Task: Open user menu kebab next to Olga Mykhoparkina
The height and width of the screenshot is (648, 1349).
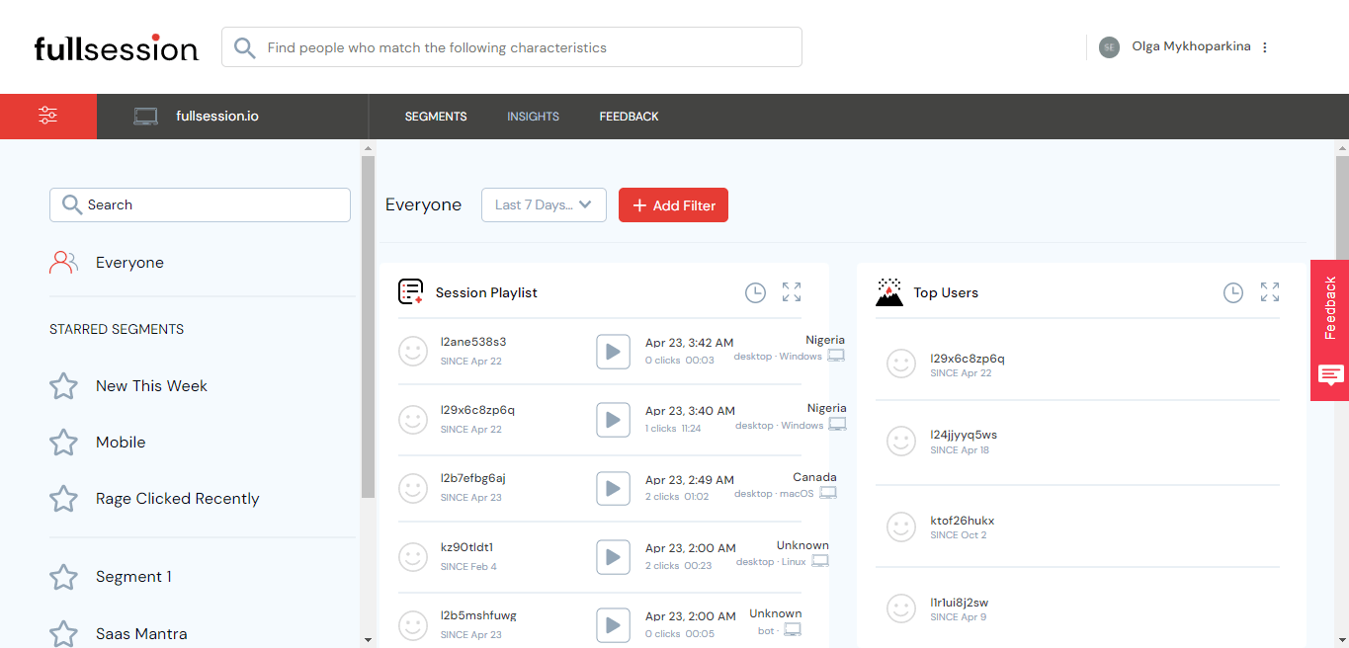Action: [x=1265, y=47]
